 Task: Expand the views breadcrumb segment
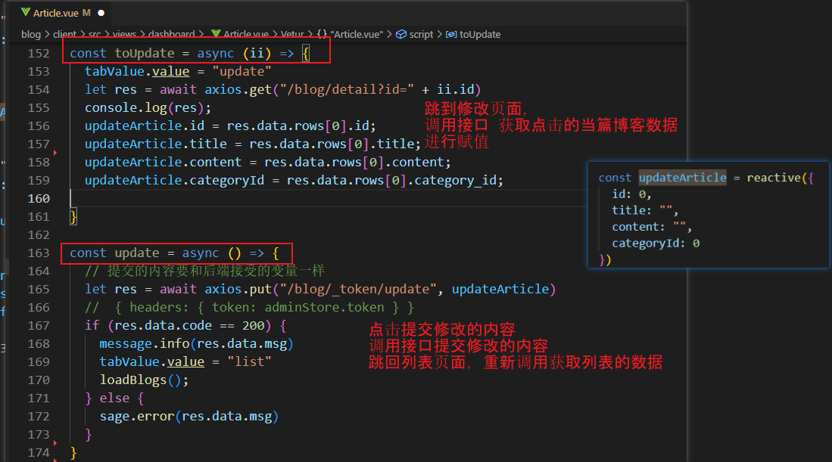pos(124,34)
